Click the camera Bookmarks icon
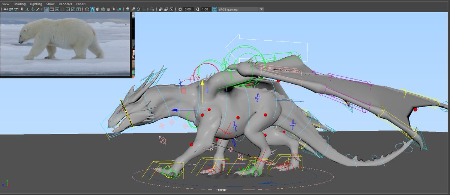This screenshot has height=195, width=450. coord(22,9)
